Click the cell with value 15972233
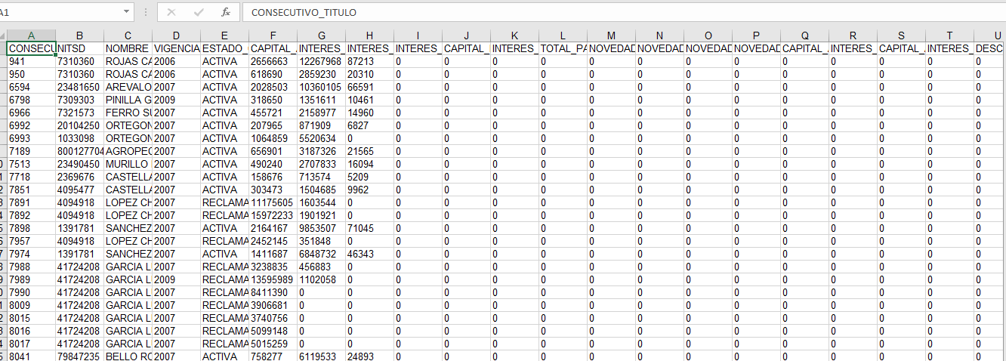This screenshot has width=1006, height=361. 272,215
